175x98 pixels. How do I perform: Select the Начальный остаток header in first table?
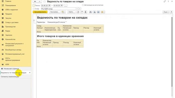pyautogui.click(x=68, y=29)
